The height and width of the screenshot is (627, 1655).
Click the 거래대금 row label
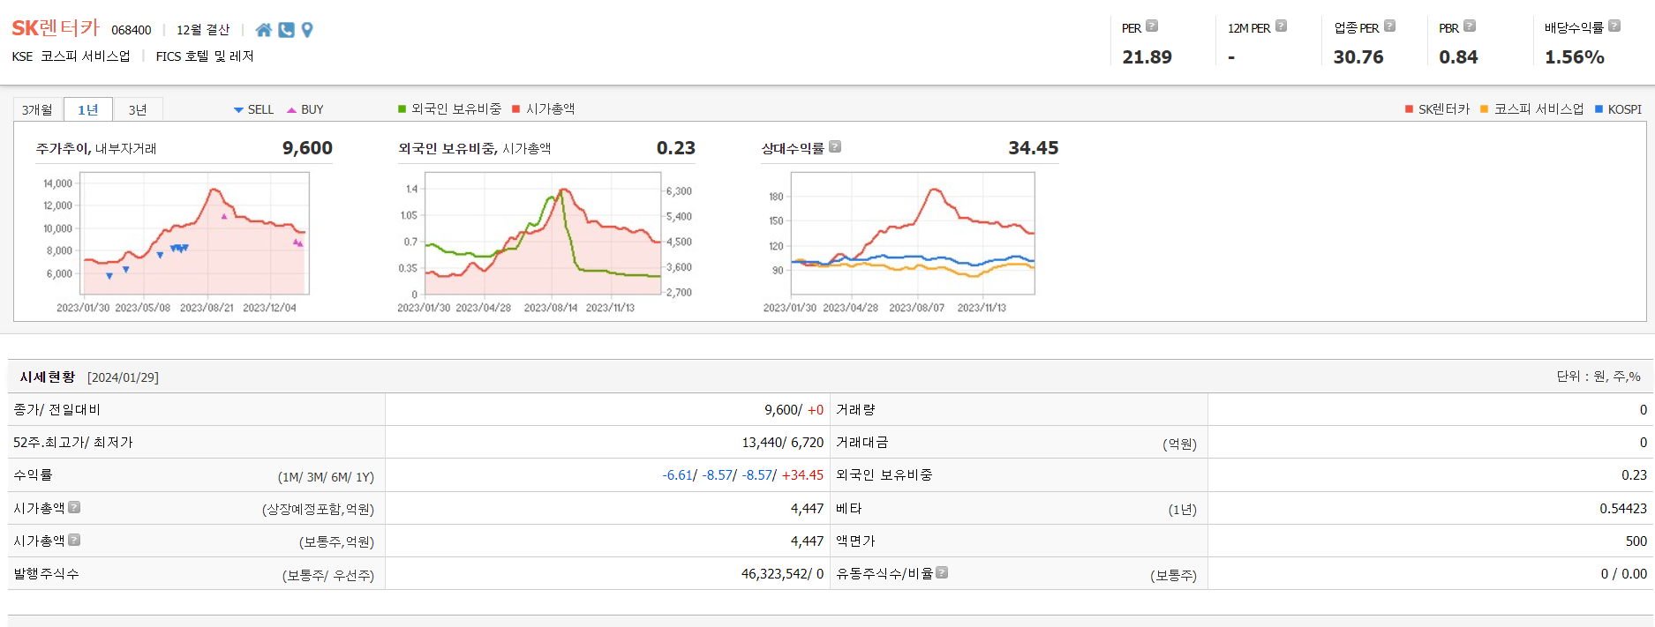point(862,443)
